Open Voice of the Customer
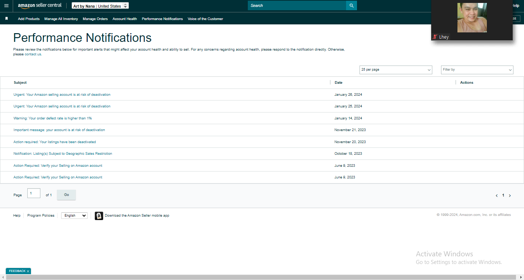The image size is (524, 280). point(205,19)
